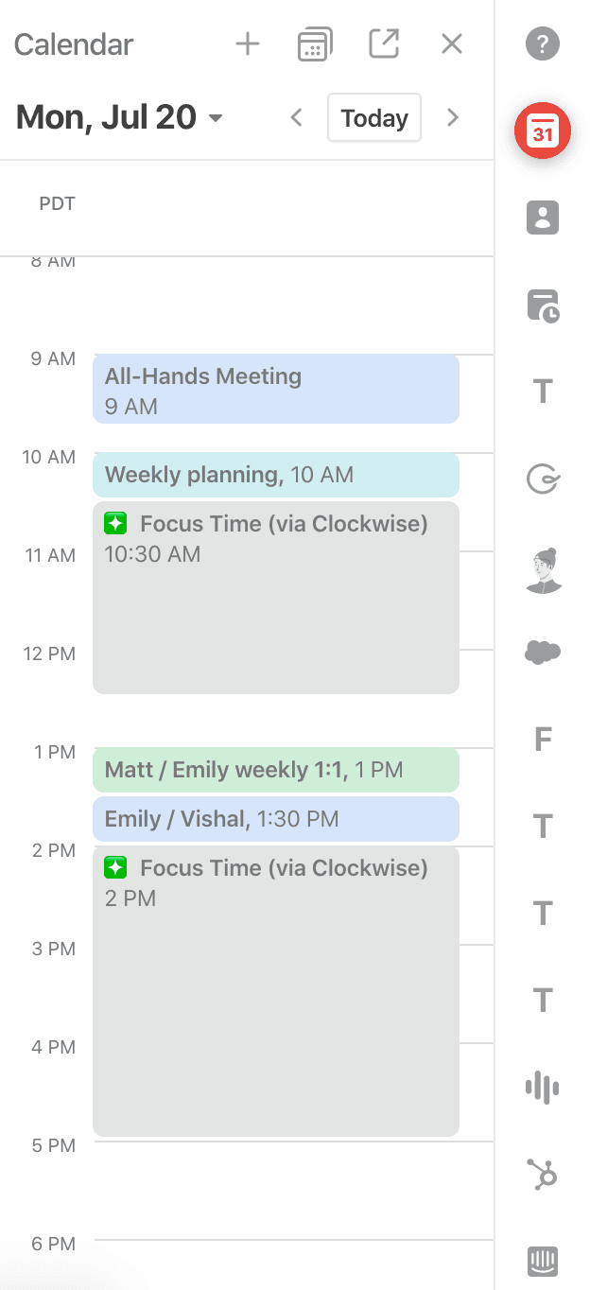Click the Today button

click(x=374, y=117)
